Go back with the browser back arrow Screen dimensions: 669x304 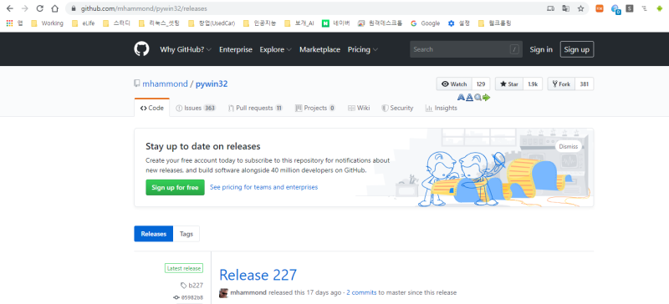pos(9,8)
